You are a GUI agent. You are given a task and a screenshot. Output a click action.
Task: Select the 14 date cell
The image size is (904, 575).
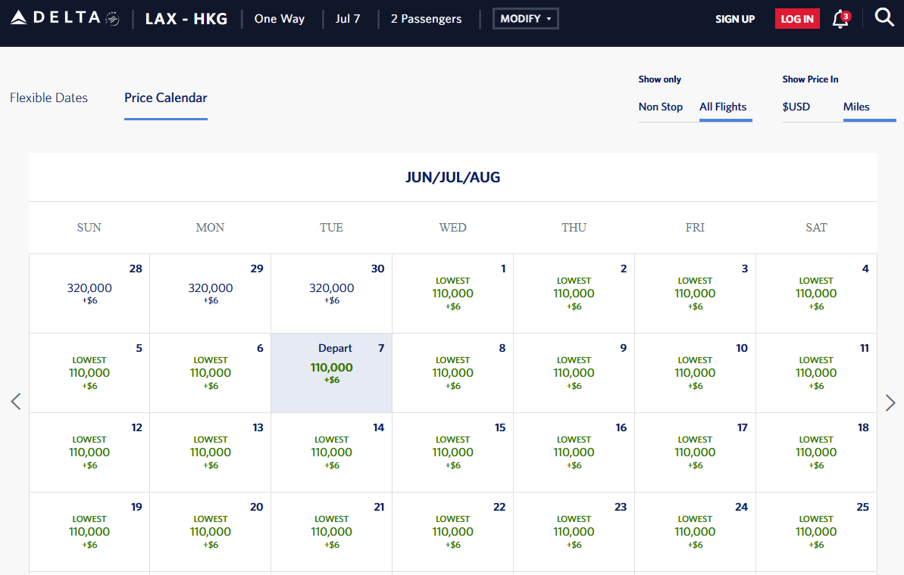[331, 452]
